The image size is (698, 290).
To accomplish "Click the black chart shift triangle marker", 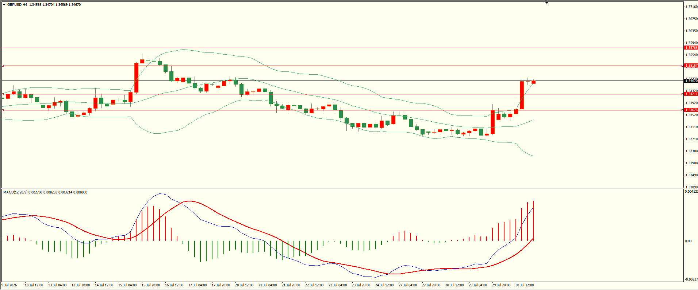I will pos(546,3).
